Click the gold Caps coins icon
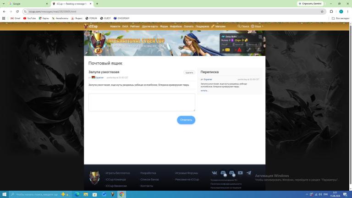Screen dimensions: 352x198 (246, 40)
